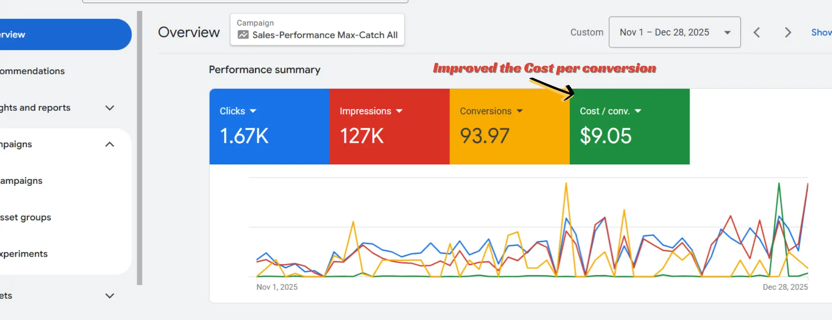Click the Sales-Performance Max-Catch All campaign selector
Image resolution: width=832 pixels, height=320 pixels.
coord(317,30)
